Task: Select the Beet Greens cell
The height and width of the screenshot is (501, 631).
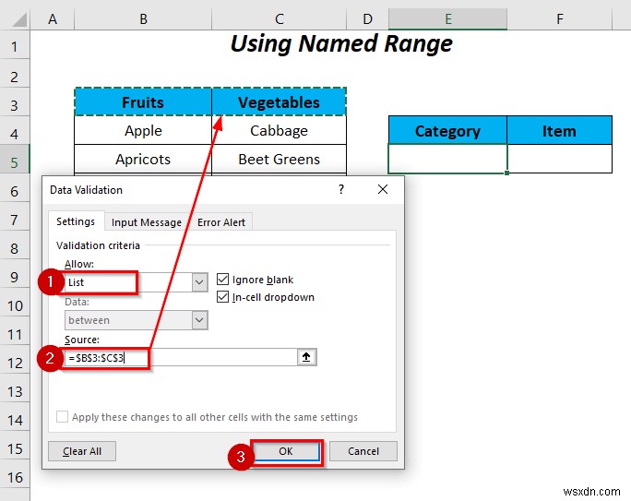Action: click(279, 159)
